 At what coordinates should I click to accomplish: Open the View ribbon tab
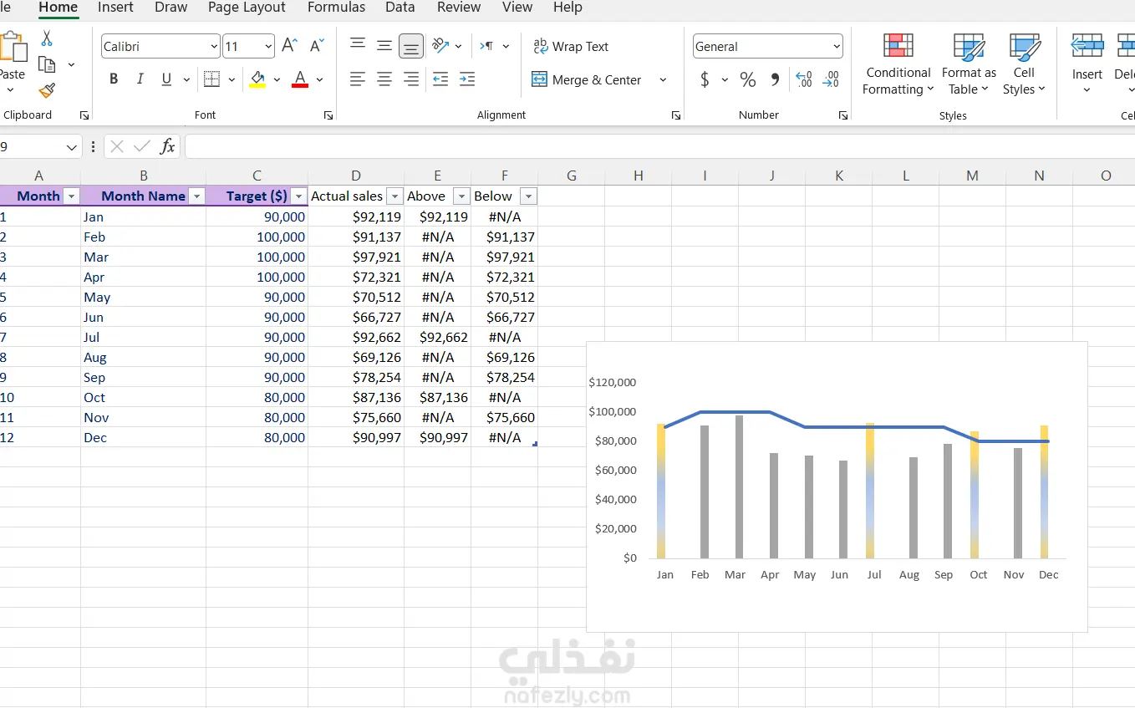(x=517, y=8)
